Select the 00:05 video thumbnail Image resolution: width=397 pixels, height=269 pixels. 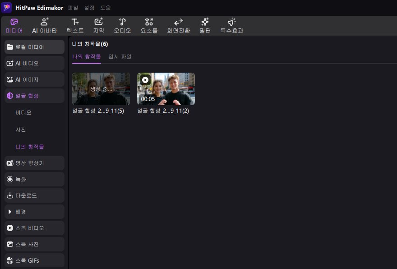166,89
